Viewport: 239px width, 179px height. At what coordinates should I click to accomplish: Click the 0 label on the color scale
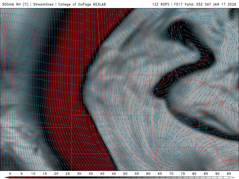pos(10,174)
